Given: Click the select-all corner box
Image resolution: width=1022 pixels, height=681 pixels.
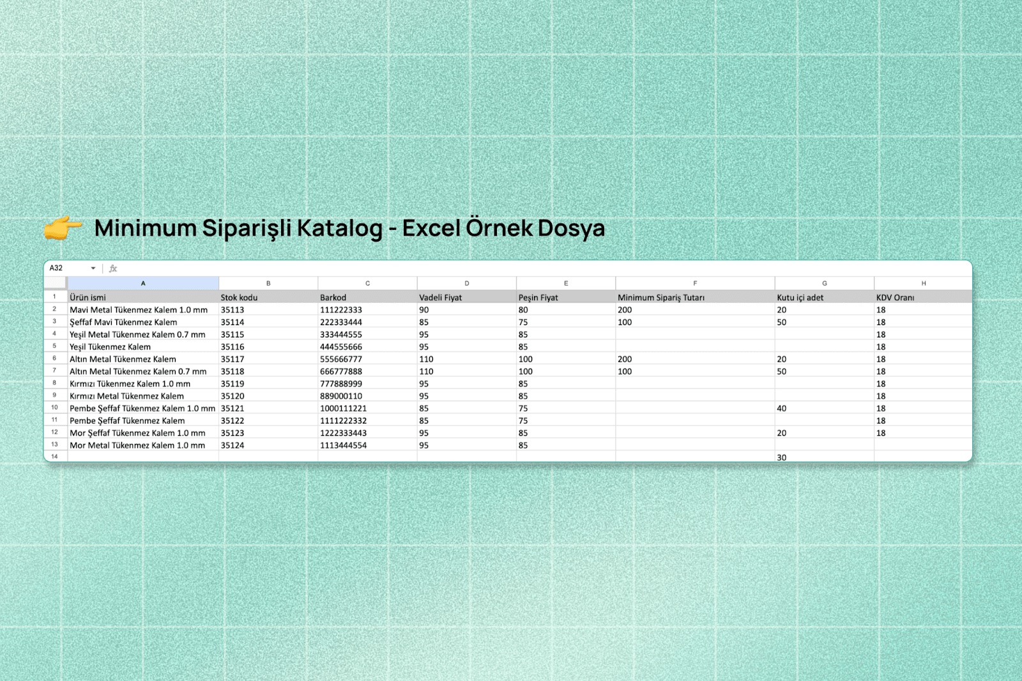Looking at the screenshot, I should (56, 283).
